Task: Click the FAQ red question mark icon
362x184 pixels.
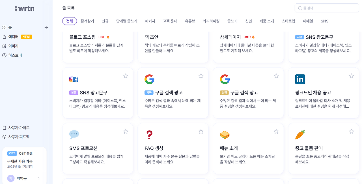Action: tap(149, 135)
